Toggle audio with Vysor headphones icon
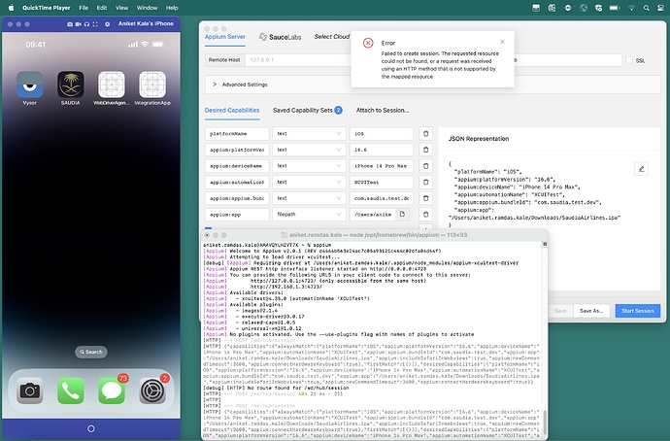The height and width of the screenshot is (441, 670). click(86, 24)
